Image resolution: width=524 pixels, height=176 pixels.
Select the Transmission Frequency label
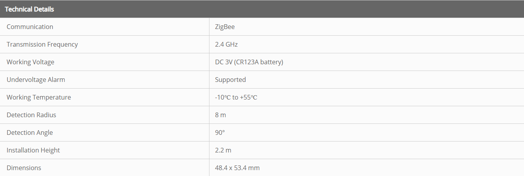42,44
